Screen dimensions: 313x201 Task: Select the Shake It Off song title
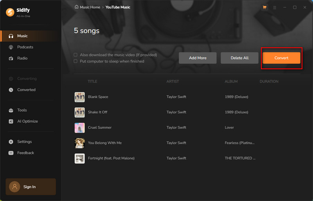tap(97, 112)
